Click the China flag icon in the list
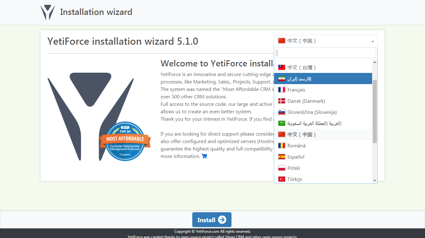The image size is (425, 238). tap(282, 134)
